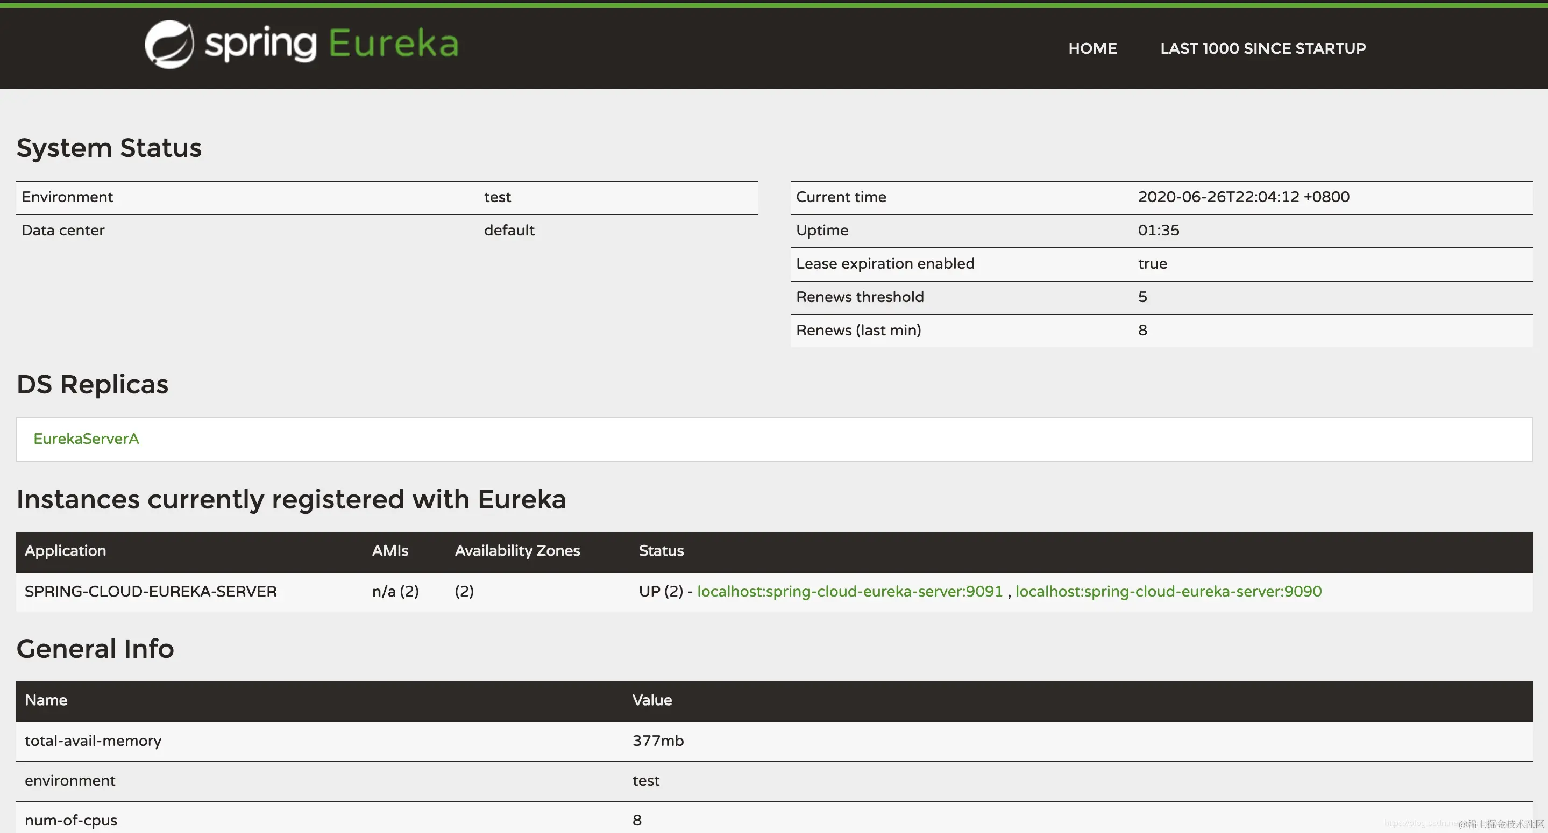Image resolution: width=1548 pixels, height=833 pixels.
Task: Open the HOME menu item
Action: (x=1092, y=49)
